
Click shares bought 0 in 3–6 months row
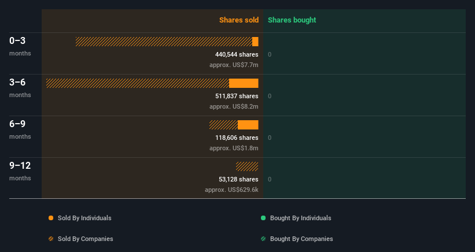coord(270,96)
